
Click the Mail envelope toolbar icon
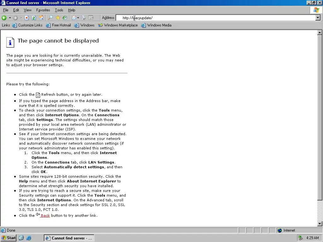74,18
